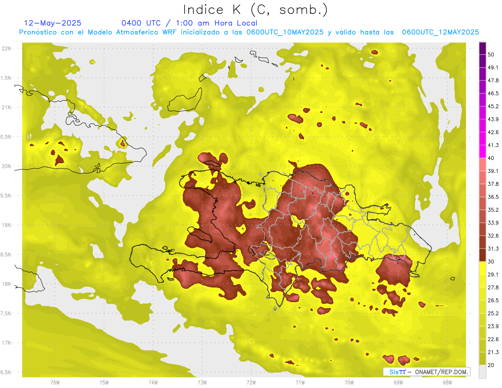Click the colorbar value 45.2
This screenshot has width=502, height=388.
(x=493, y=106)
